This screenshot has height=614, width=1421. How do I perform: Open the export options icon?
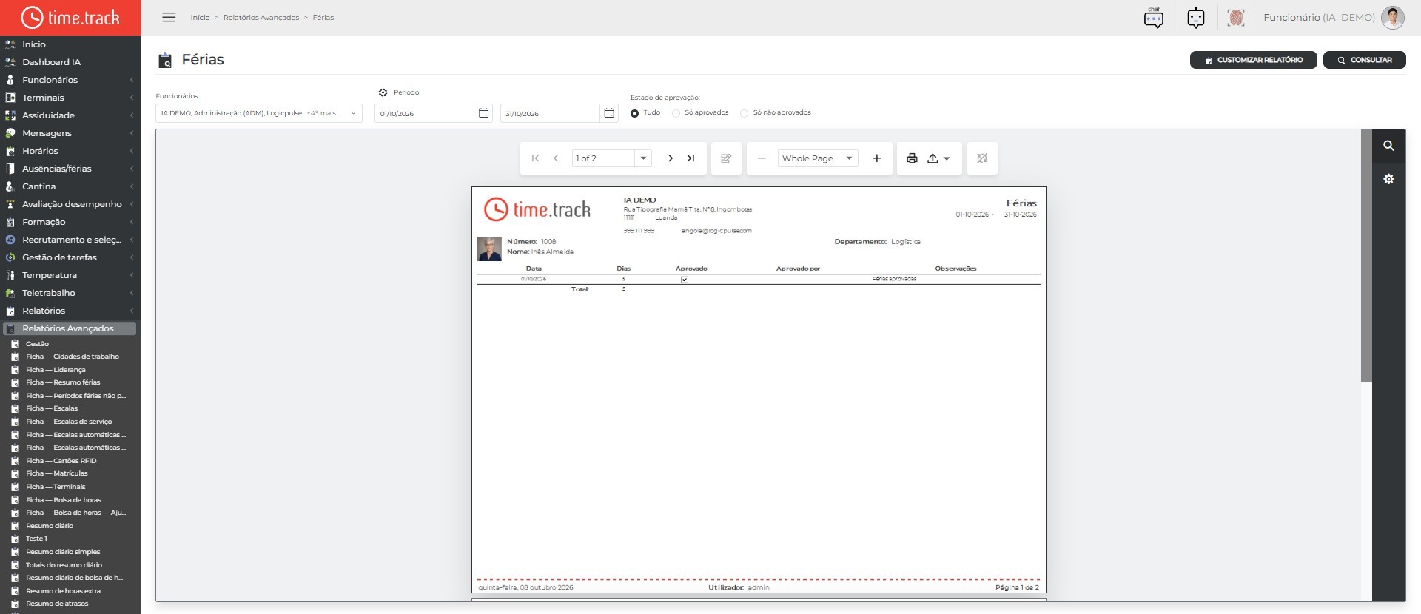(938, 158)
